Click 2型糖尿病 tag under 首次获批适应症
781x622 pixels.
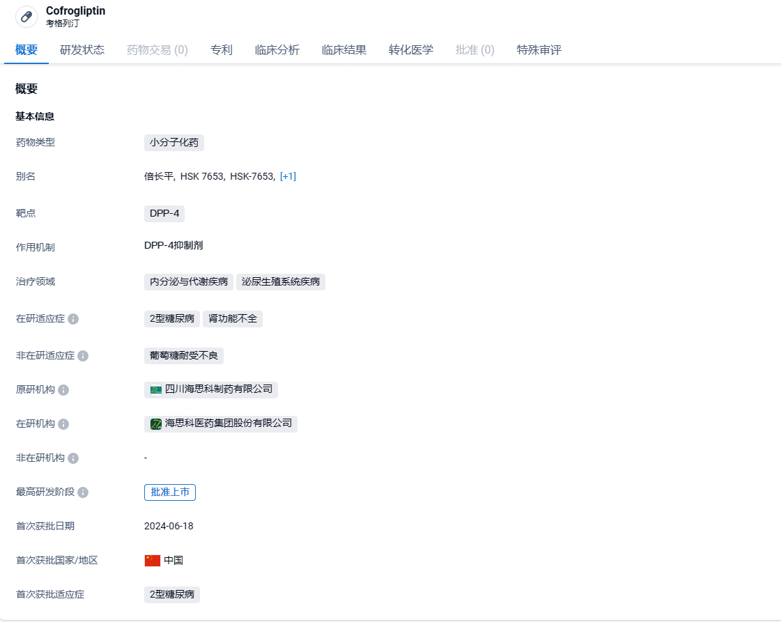click(x=172, y=595)
